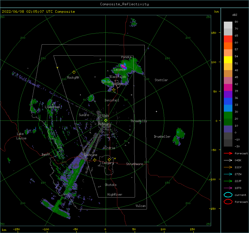Select the yellow diamond marker south of RedDeer
The image size is (249, 233).
point(114,90)
